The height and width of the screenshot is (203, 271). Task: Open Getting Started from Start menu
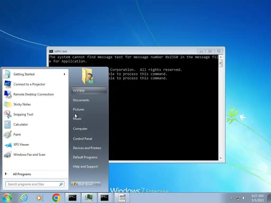(35, 74)
